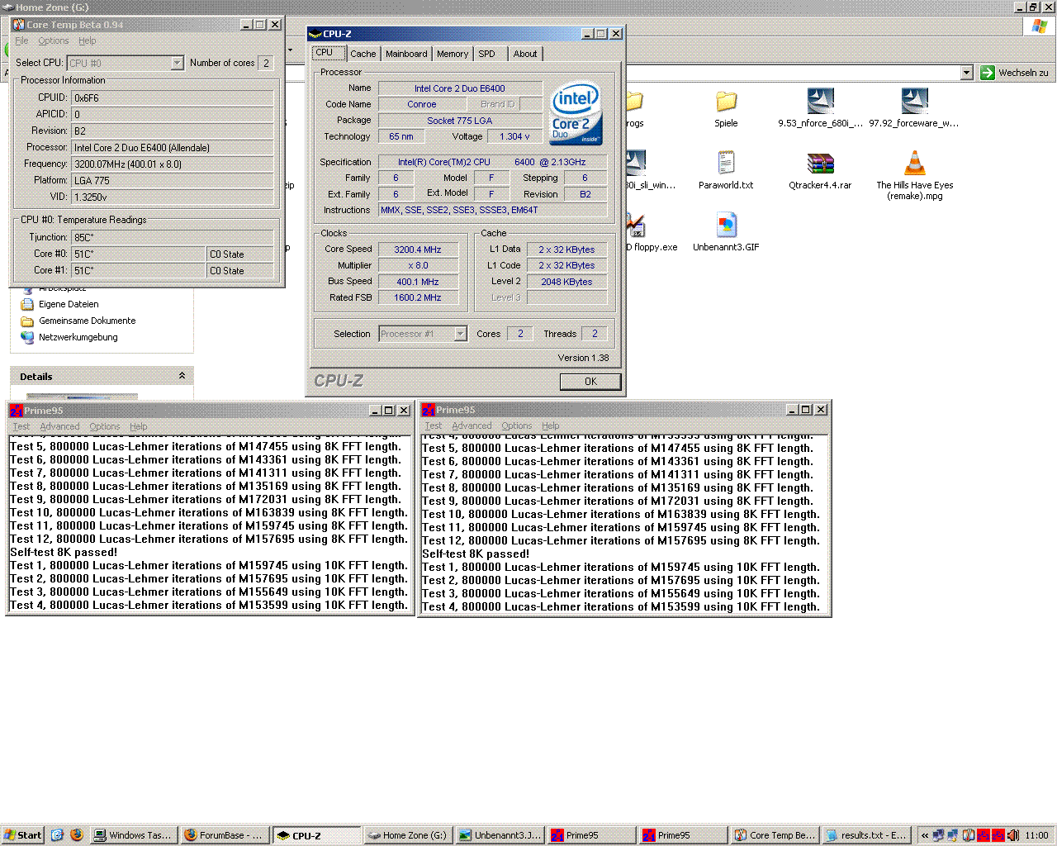Click the Firefox quick launch icon
The width and height of the screenshot is (1057, 846).
[77, 835]
